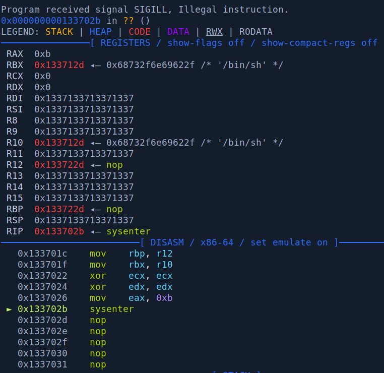Select the RAX register value 0xb
The width and height of the screenshot is (384, 373).
coord(42,54)
